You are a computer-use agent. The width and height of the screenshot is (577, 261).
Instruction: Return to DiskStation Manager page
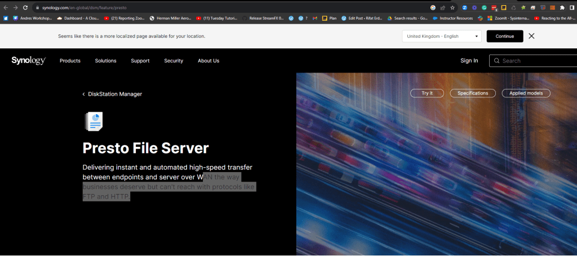pyautogui.click(x=112, y=94)
